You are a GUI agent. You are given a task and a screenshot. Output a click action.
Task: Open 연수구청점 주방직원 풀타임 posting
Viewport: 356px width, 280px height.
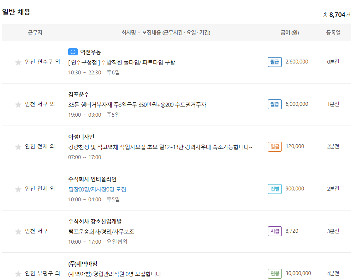point(121,62)
